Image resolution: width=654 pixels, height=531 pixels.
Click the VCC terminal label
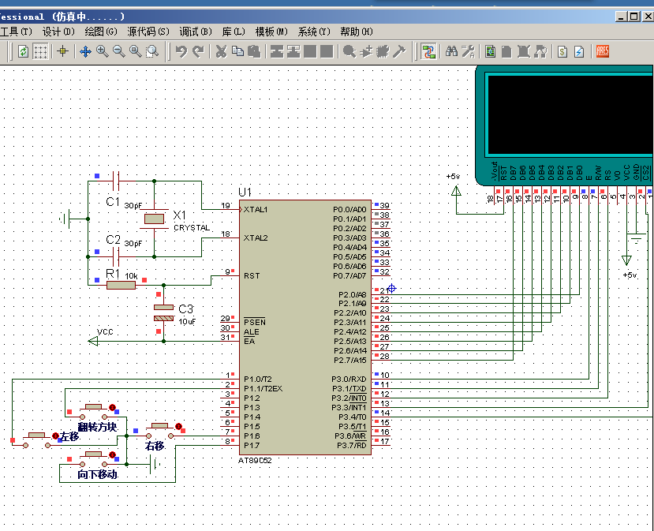[x=105, y=332]
